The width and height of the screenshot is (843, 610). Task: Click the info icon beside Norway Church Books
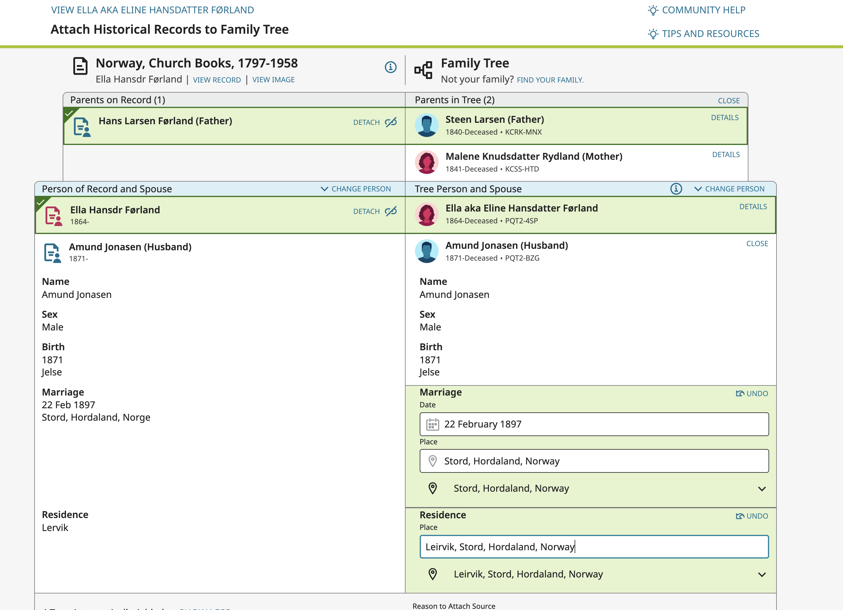pyautogui.click(x=390, y=67)
